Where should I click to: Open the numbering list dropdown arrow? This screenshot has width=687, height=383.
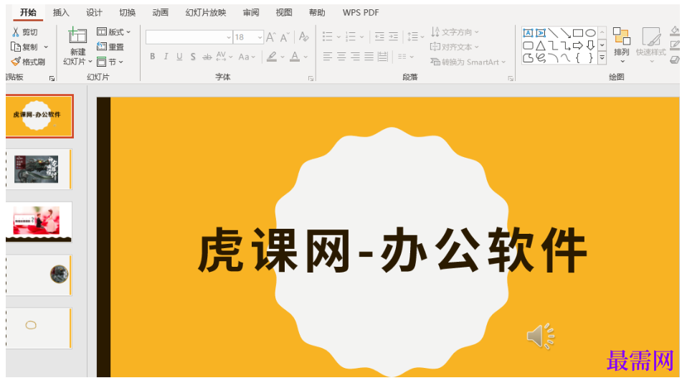coord(361,37)
